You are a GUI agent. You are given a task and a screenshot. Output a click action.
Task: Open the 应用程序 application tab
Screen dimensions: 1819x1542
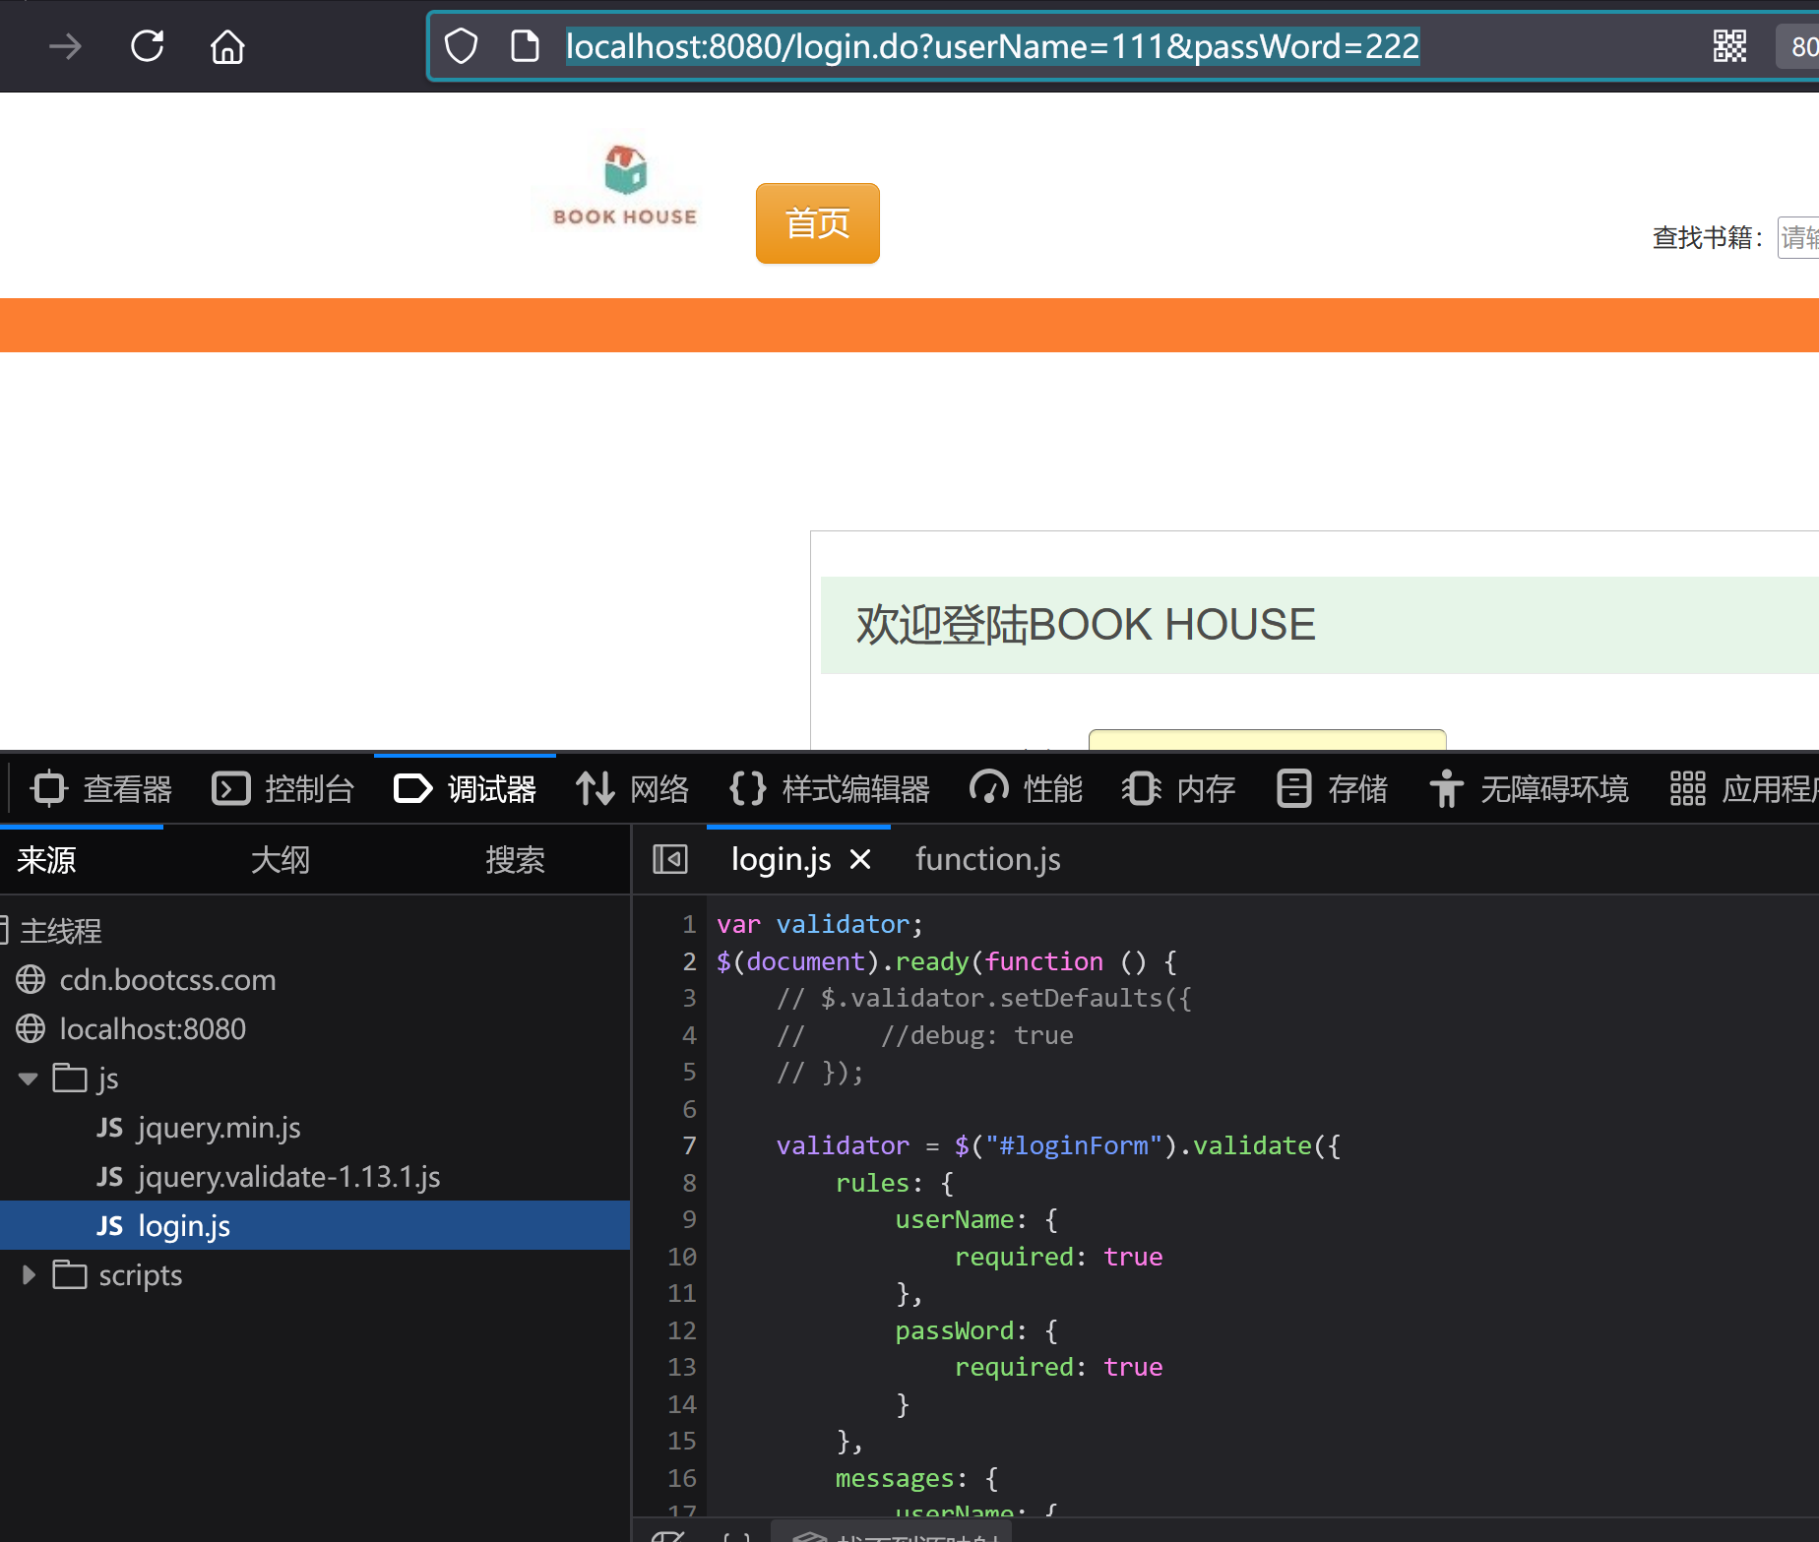[1743, 788]
